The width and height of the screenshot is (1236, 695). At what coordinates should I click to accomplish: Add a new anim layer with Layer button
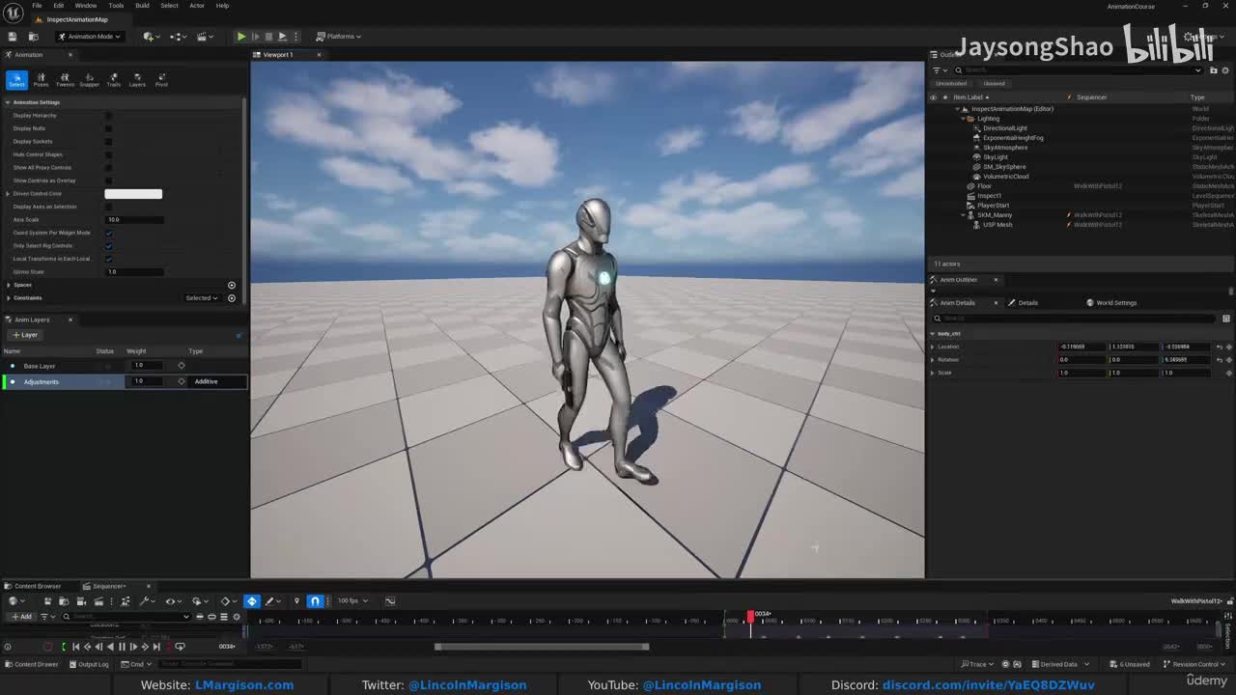24,335
